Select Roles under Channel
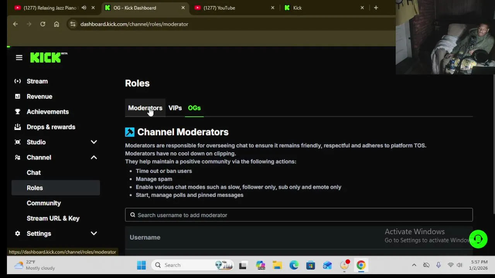495x278 pixels. 56,188
